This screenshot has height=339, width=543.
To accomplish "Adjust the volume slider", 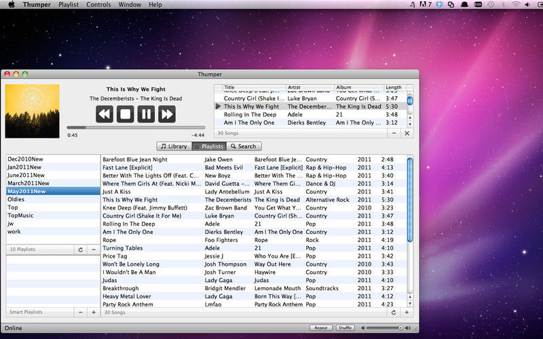I will click(x=384, y=327).
